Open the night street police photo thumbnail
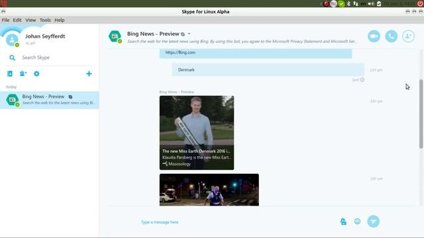424x238 pixels. tap(209, 190)
